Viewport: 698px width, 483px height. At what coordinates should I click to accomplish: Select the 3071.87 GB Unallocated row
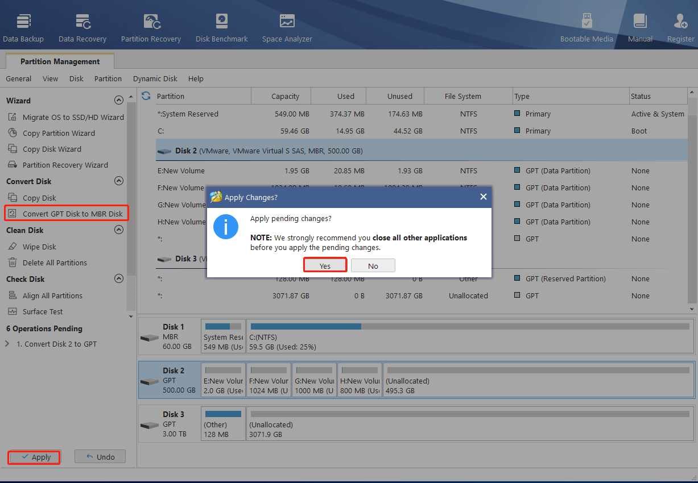(x=420, y=295)
